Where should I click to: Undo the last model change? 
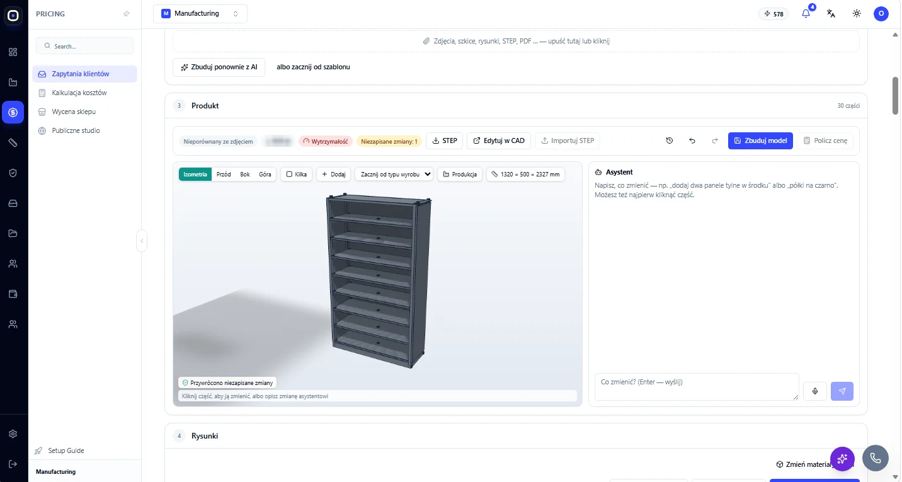[x=692, y=141]
